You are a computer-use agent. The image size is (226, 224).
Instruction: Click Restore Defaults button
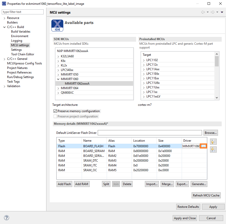coord(188,207)
